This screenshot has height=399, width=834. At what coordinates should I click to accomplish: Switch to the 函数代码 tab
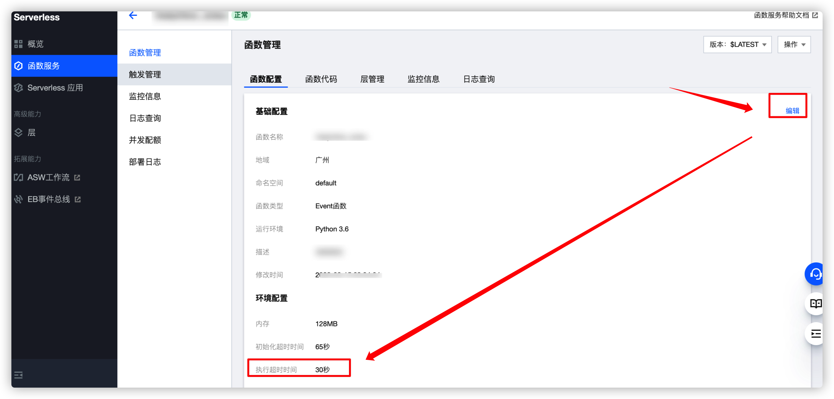pos(321,79)
